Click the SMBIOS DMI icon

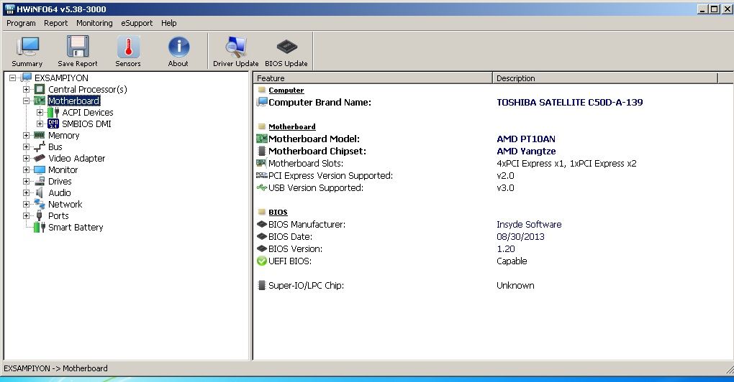click(53, 124)
